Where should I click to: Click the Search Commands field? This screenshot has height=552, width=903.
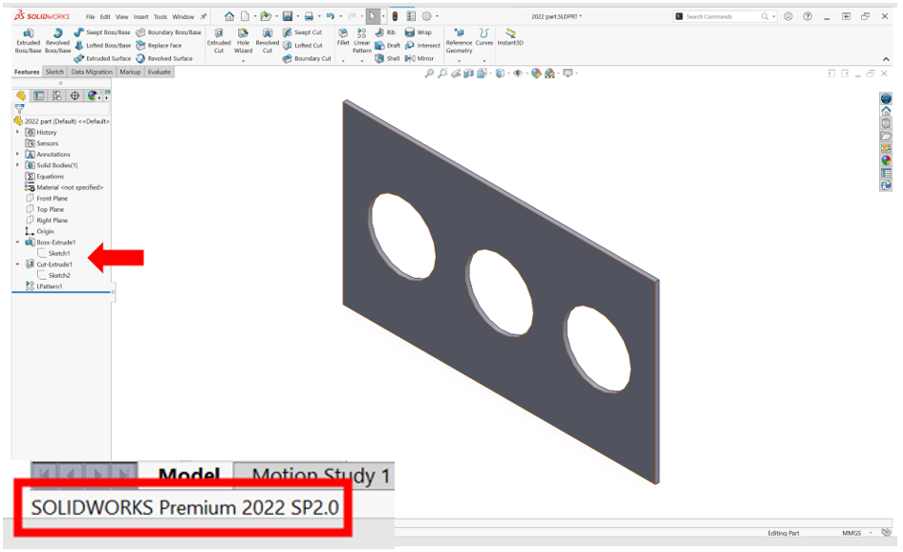pyautogui.click(x=722, y=16)
